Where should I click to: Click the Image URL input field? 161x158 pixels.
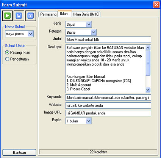(108, 113)
